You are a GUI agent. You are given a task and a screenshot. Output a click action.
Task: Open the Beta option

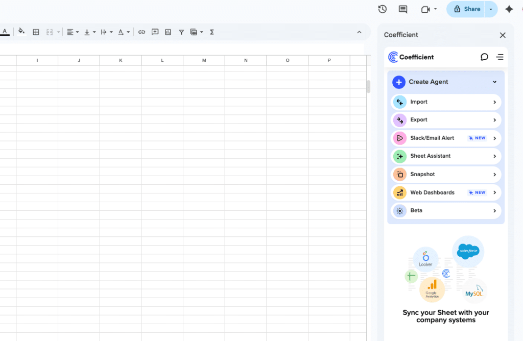[x=446, y=211]
